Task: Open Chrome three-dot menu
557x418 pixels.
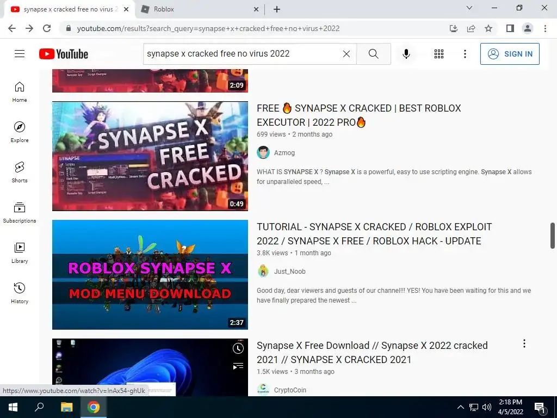Action: point(545,28)
